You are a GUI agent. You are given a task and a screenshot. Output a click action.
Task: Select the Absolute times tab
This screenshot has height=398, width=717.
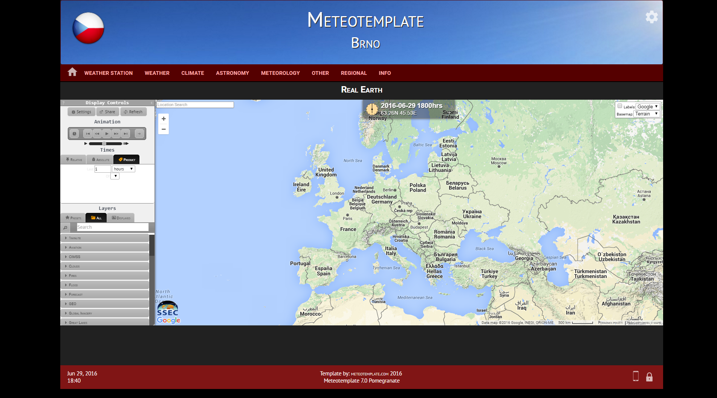pyautogui.click(x=100, y=160)
